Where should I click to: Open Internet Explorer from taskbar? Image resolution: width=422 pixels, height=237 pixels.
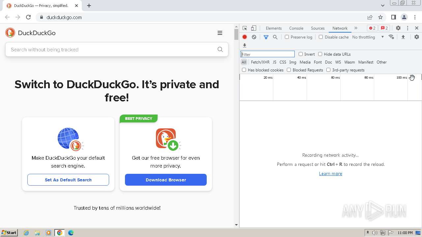point(26,233)
